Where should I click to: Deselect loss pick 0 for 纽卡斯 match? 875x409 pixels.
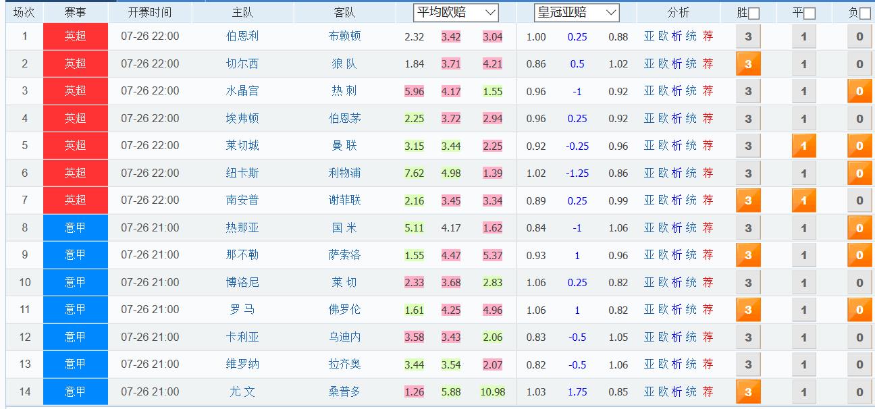click(x=859, y=173)
